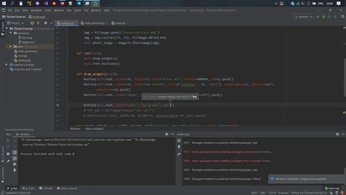This screenshot has height=195, width=346.
Task: Open window run configuration dropdown
Action: coord(304,17)
